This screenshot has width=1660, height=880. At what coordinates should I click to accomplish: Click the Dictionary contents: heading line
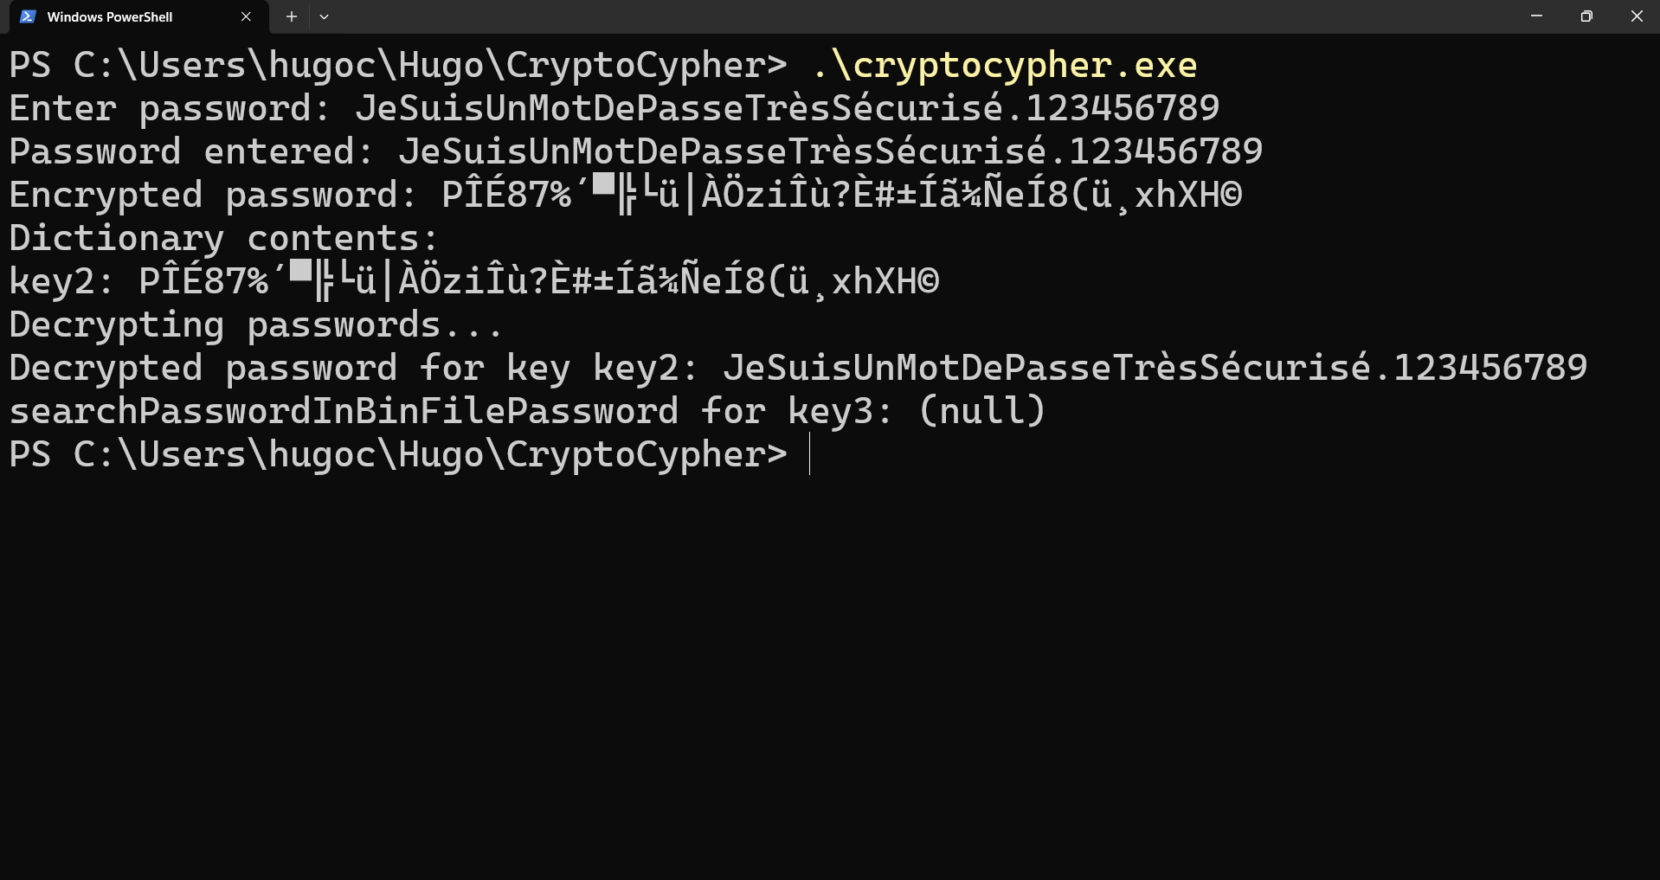pyautogui.click(x=224, y=238)
